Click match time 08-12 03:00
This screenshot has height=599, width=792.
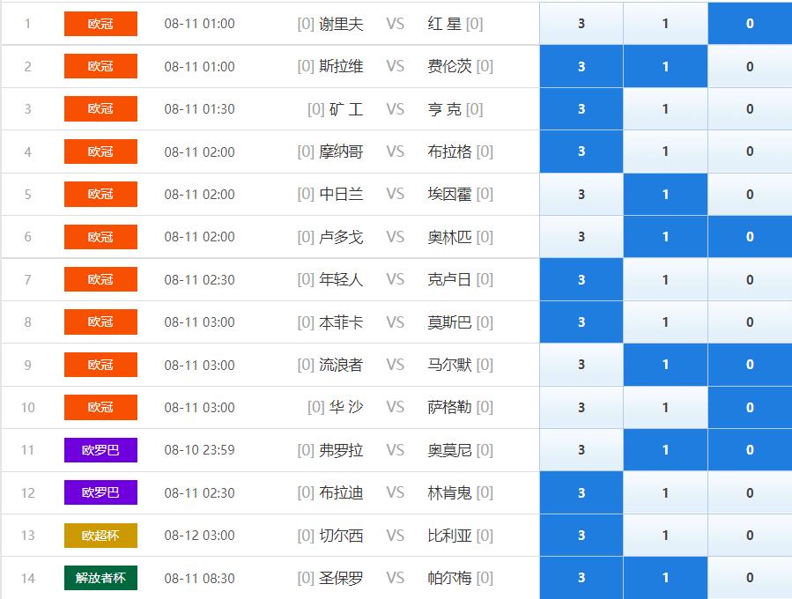tap(199, 536)
